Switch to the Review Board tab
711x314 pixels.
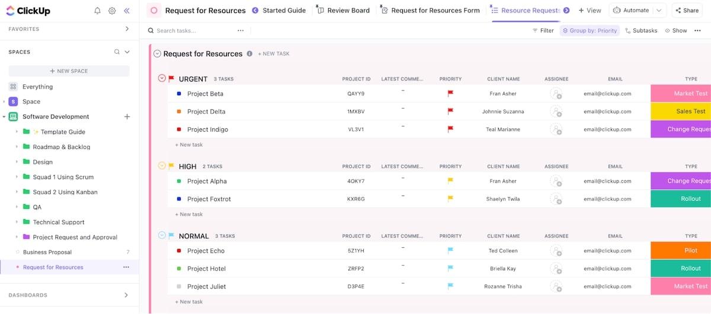click(348, 10)
